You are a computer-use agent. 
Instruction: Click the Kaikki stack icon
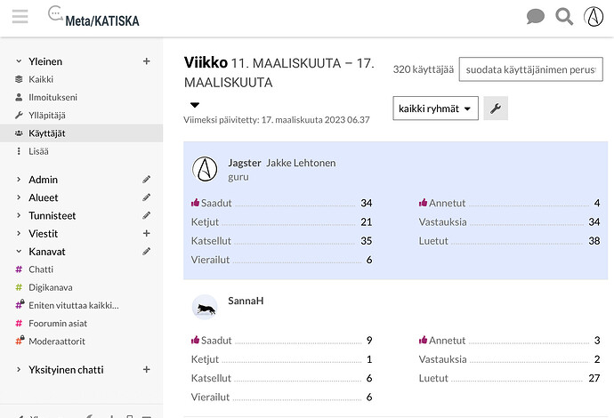tap(19, 79)
